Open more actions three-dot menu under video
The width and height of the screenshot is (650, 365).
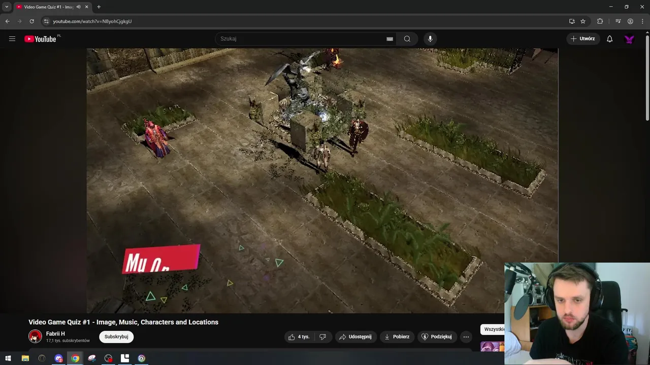click(466, 337)
